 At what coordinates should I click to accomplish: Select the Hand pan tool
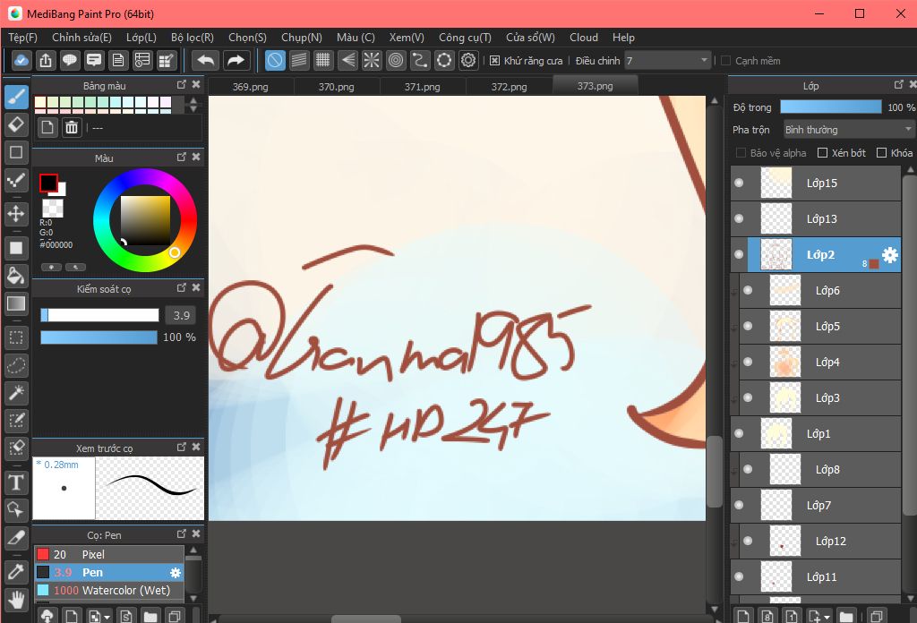click(16, 600)
